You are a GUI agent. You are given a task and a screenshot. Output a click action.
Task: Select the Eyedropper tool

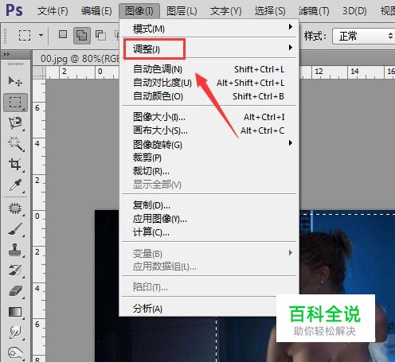[x=15, y=185]
